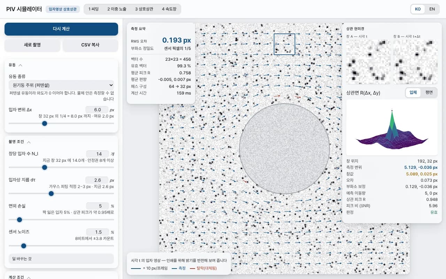
Task: Click the 3D correlation surface plot
Action: coord(392,128)
